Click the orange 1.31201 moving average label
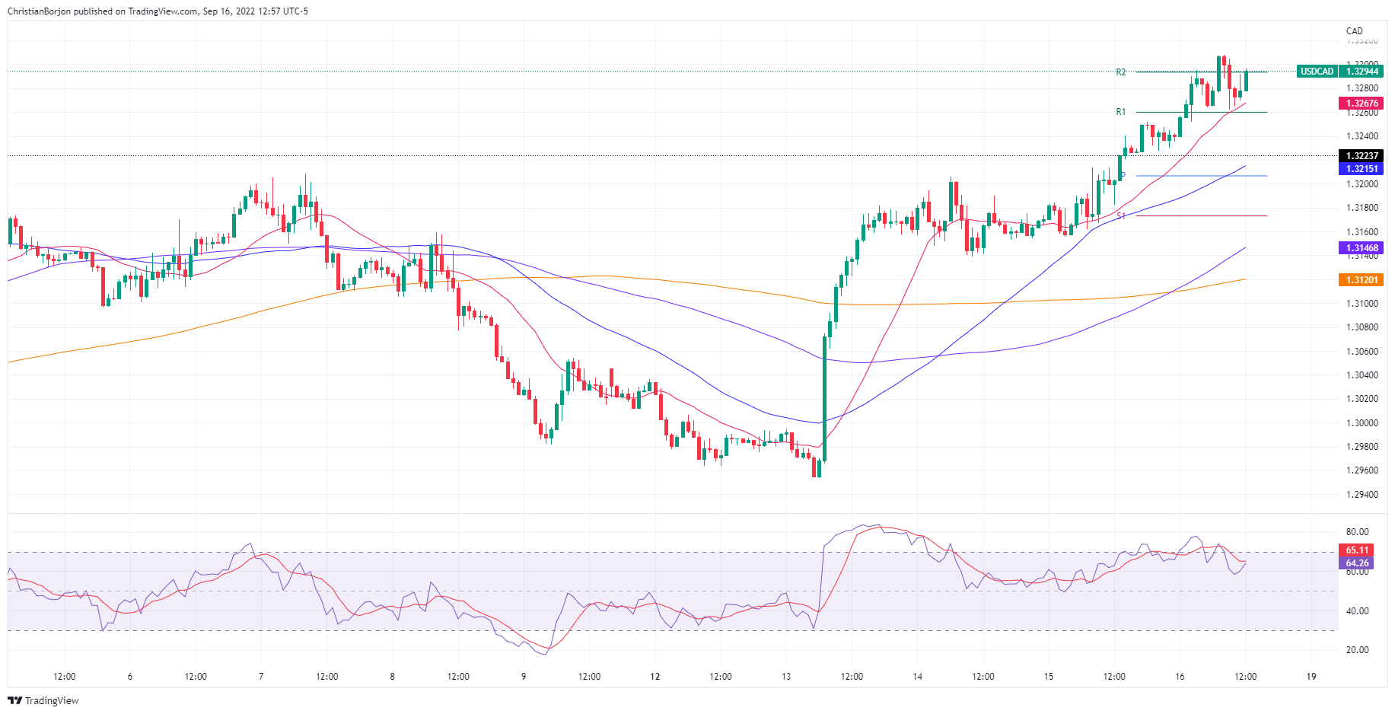This screenshot has height=714, width=1395. pos(1362,280)
